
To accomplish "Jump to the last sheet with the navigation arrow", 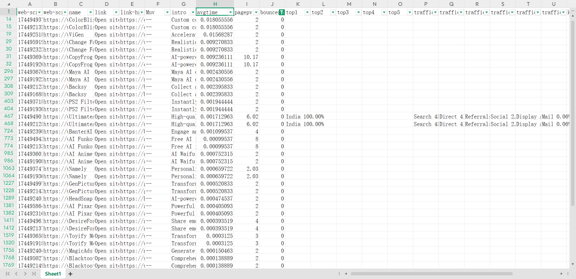I will 34,274.
